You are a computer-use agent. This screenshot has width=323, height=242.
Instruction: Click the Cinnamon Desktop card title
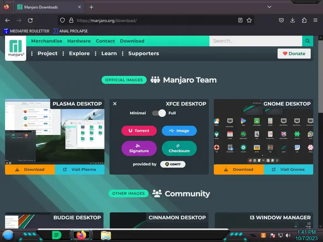click(177, 217)
